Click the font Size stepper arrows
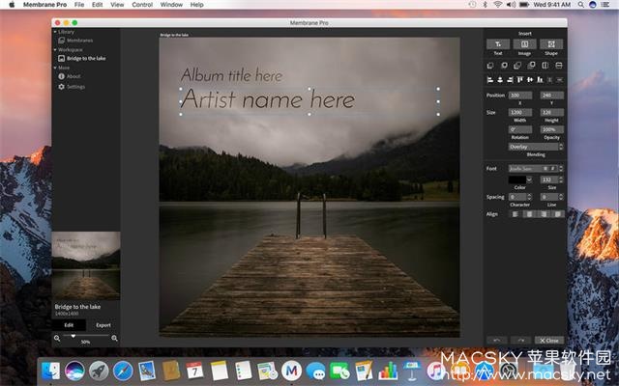The image size is (619, 386). coord(561,179)
